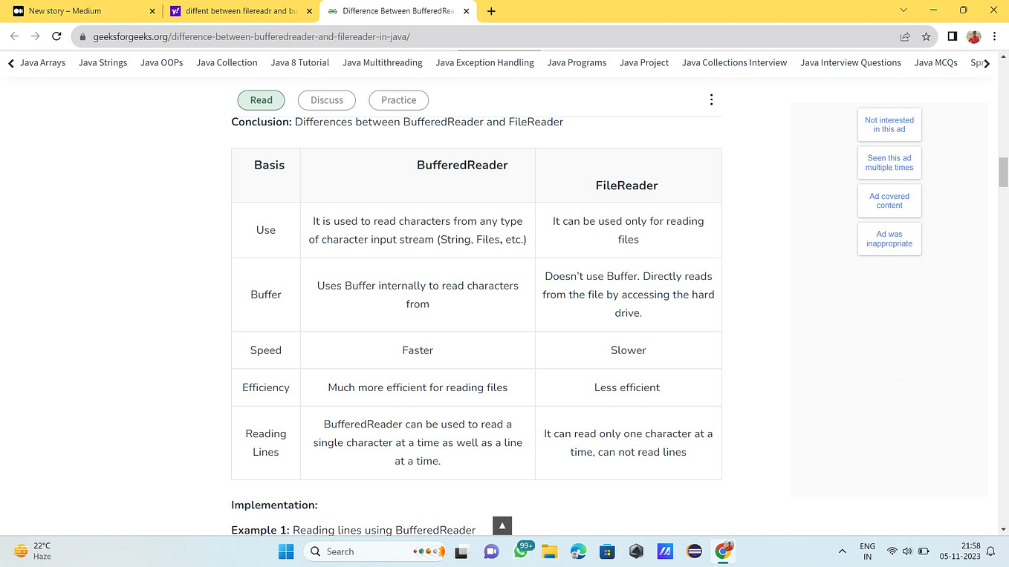Expand the hidden system tray icons chevron
Image resolution: width=1009 pixels, height=567 pixels.
[842, 551]
